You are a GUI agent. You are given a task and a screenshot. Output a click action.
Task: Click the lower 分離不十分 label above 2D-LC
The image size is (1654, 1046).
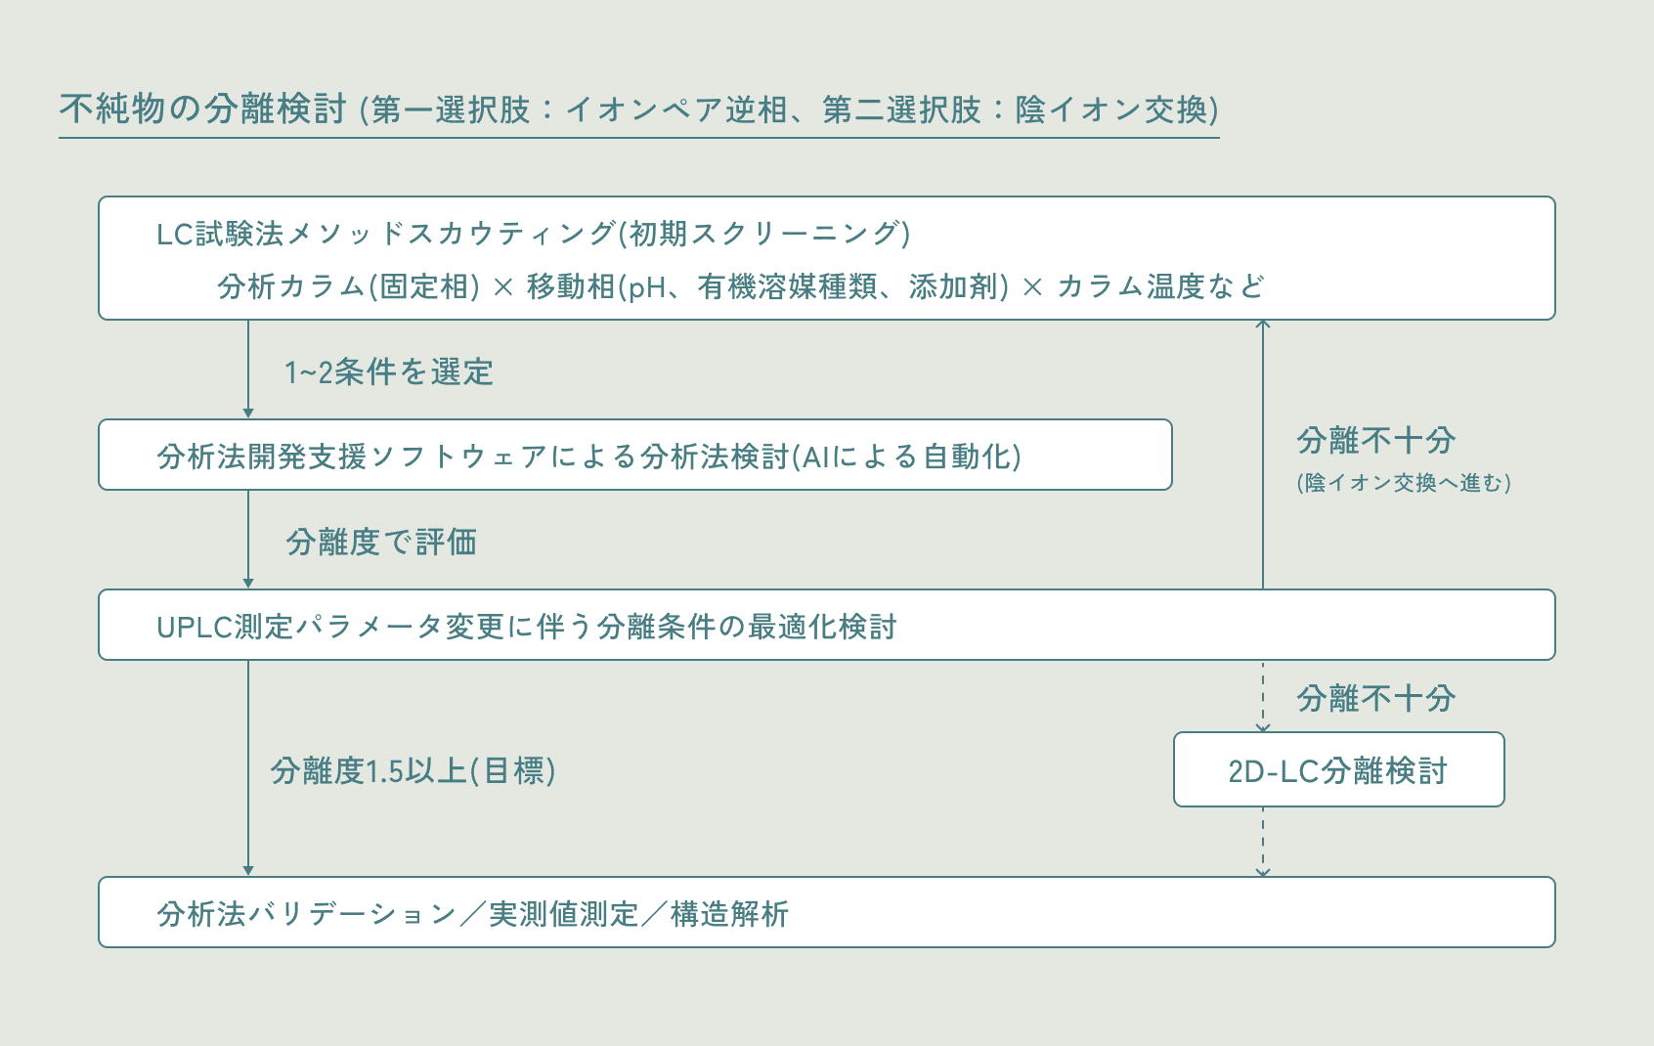click(1376, 699)
